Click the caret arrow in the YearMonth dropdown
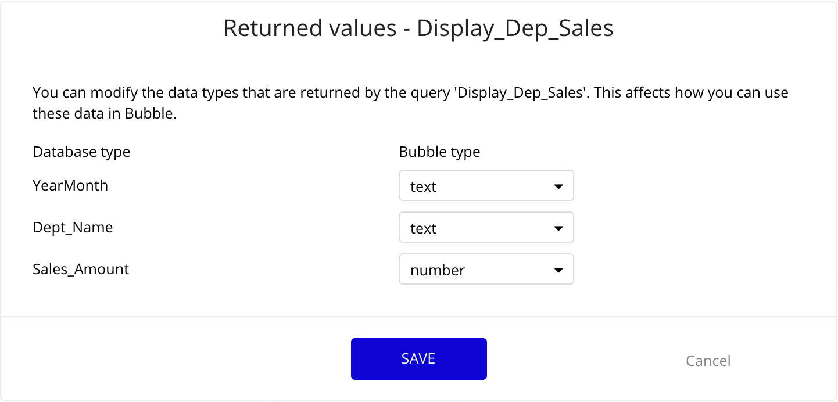The width and height of the screenshot is (838, 402). [558, 186]
